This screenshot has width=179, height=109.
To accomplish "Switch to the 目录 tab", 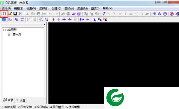I will pos(8,100).
